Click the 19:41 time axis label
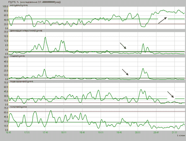This screenshot has height=141, width=186. 119,132
